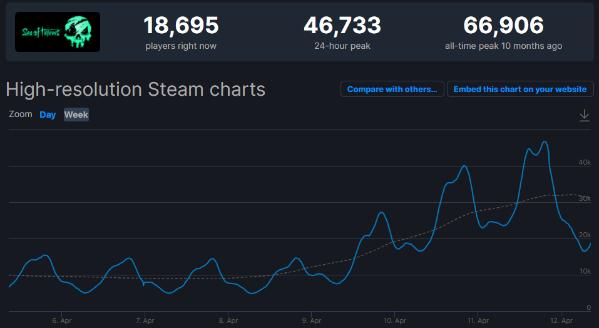
Task: Click the 7. Apr date axis label
Action: (145, 320)
